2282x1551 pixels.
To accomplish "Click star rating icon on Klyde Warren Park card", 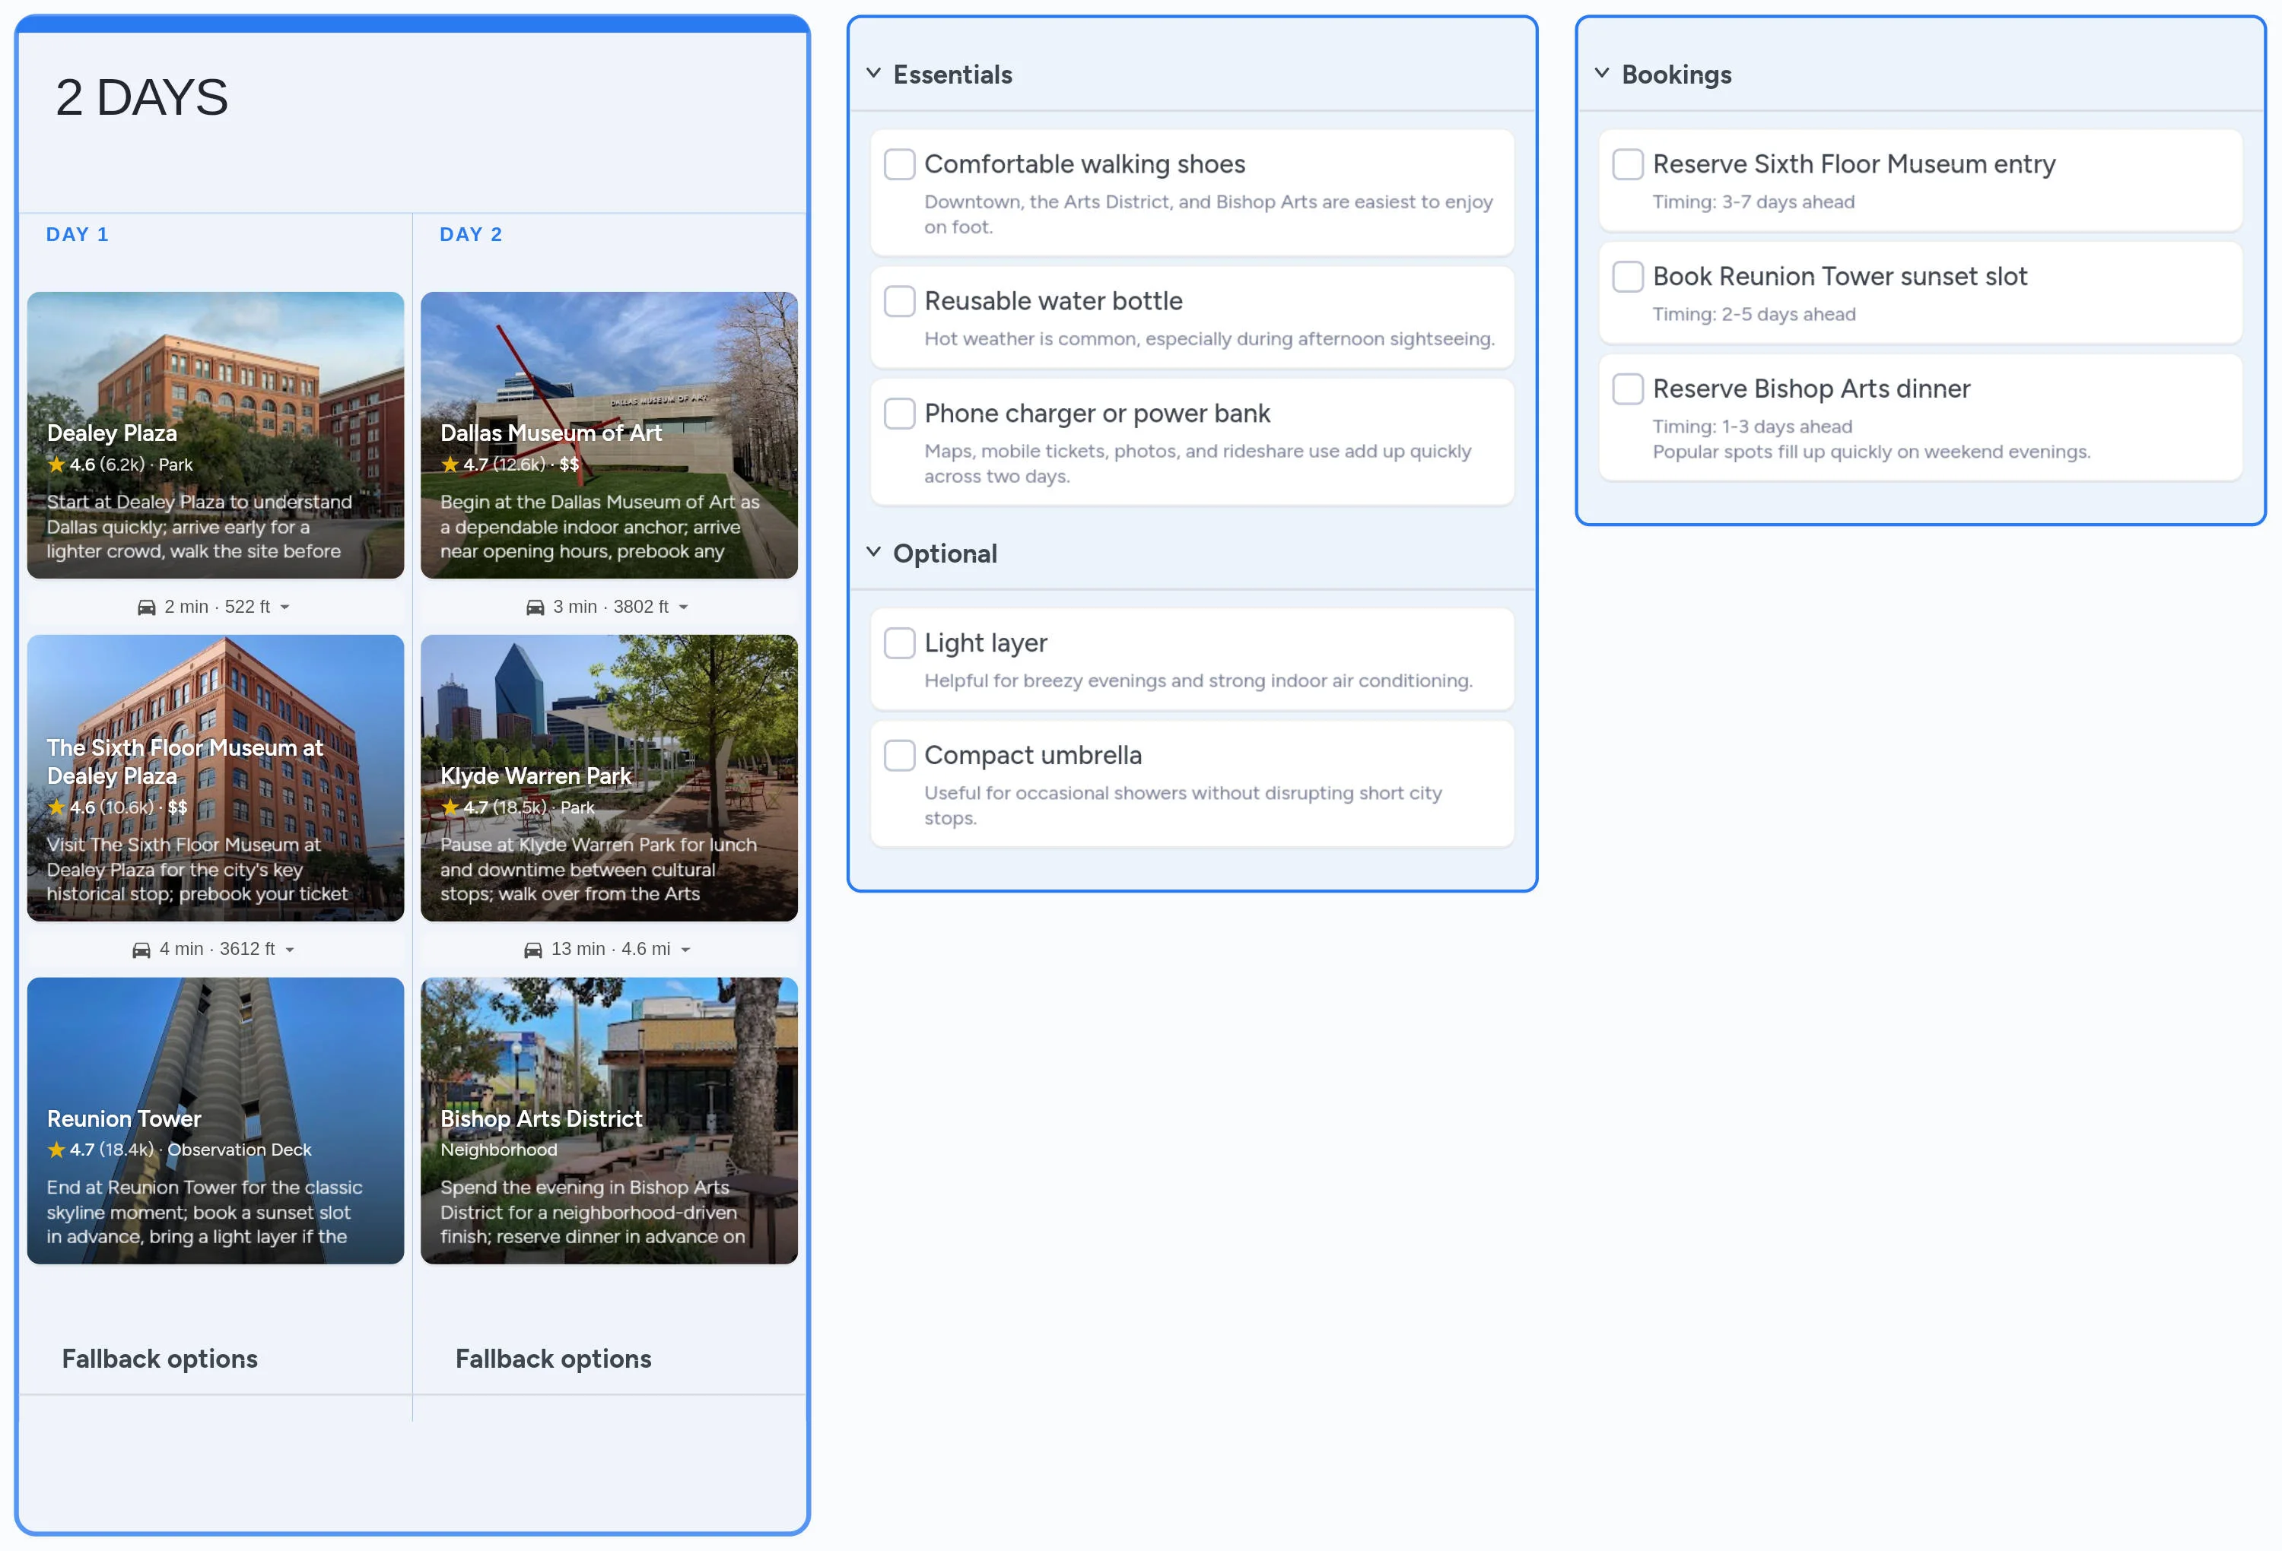I will (x=450, y=807).
